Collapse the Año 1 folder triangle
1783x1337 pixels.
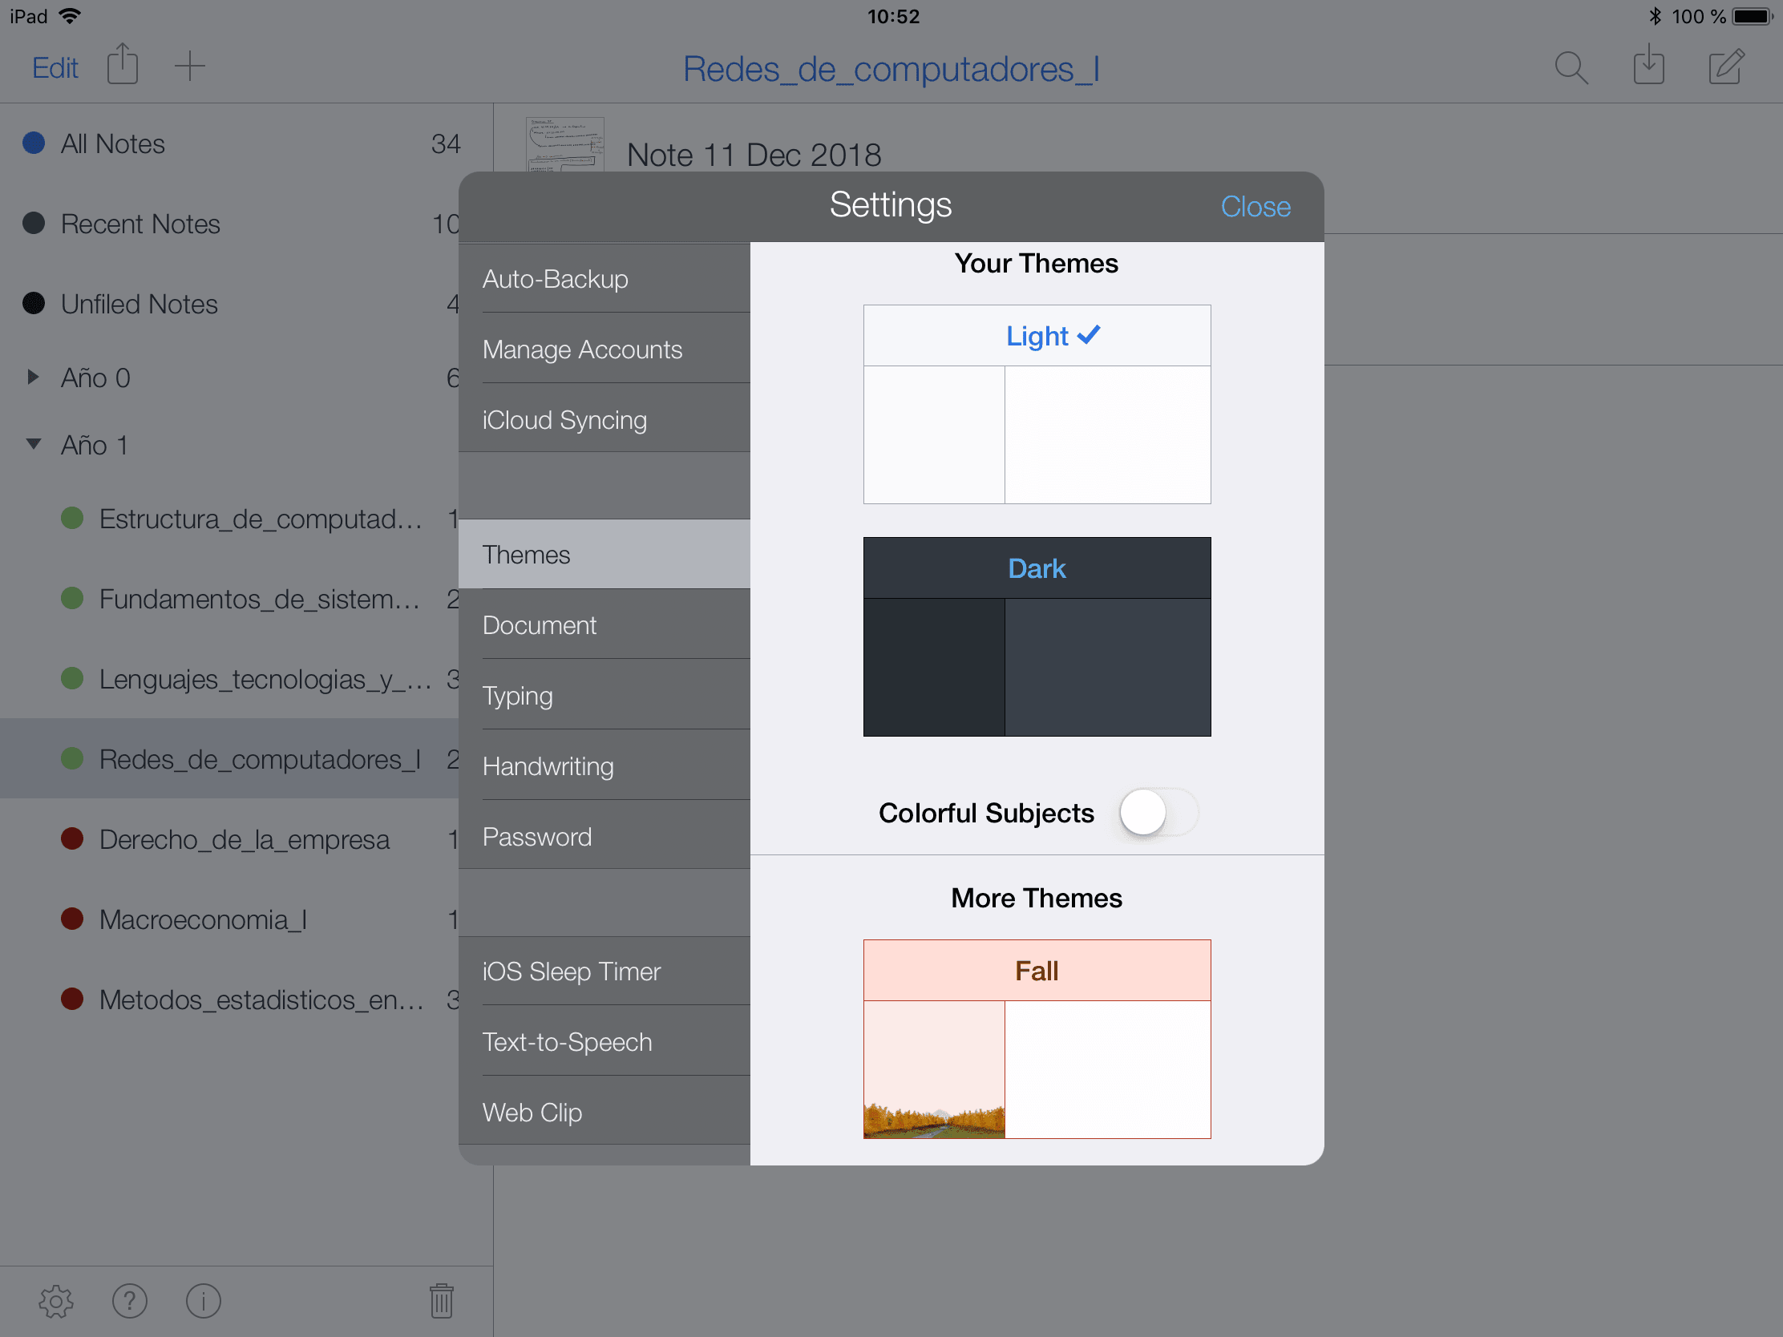click(33, 444)
